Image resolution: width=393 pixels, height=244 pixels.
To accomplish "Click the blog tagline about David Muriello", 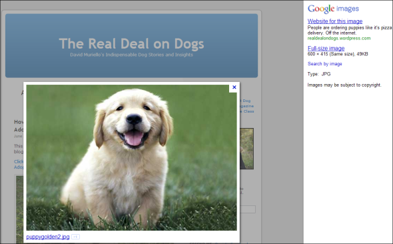I will pos(131,55).
